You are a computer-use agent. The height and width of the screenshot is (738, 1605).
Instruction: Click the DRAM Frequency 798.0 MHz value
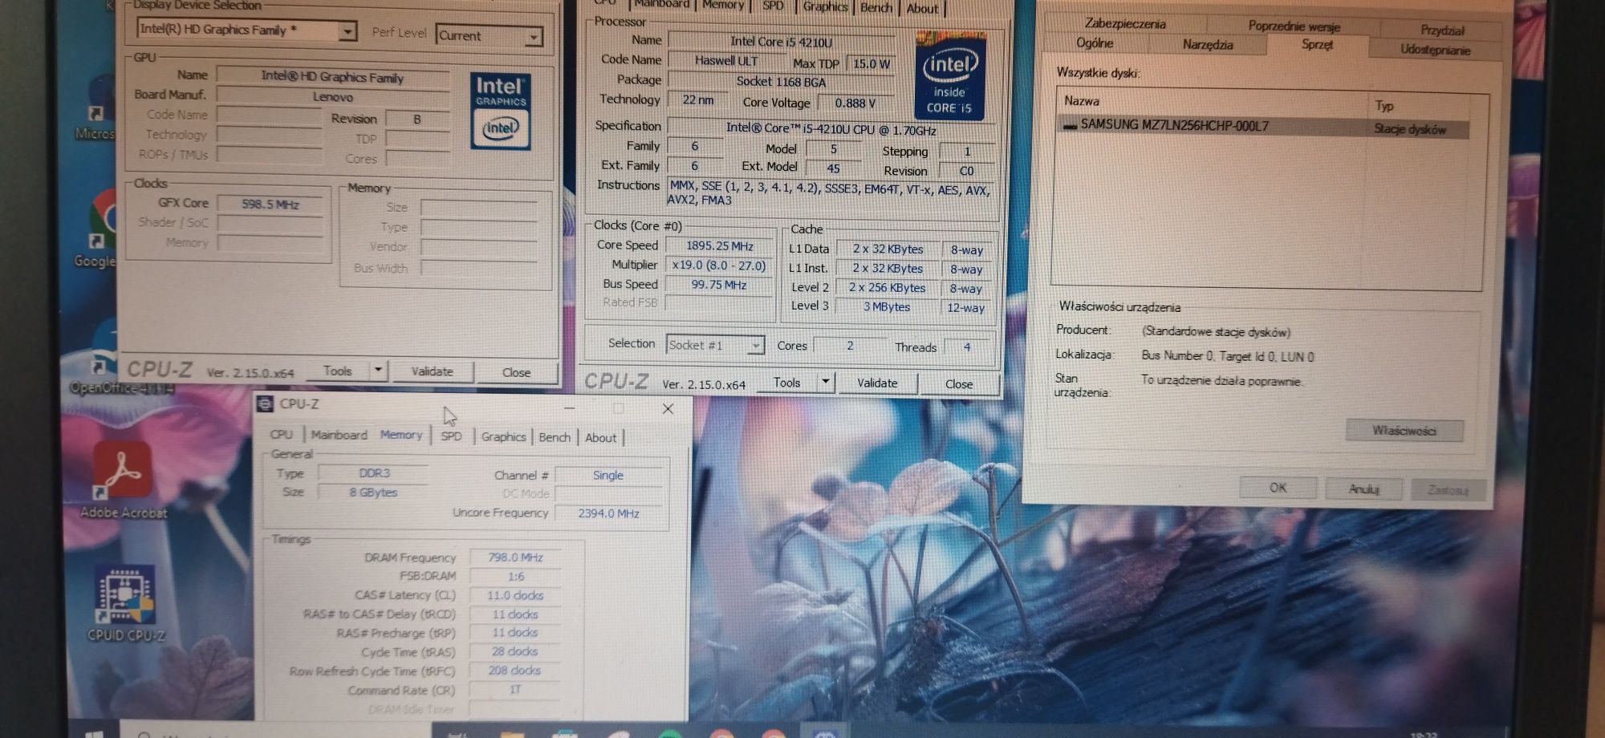point(515,558)
